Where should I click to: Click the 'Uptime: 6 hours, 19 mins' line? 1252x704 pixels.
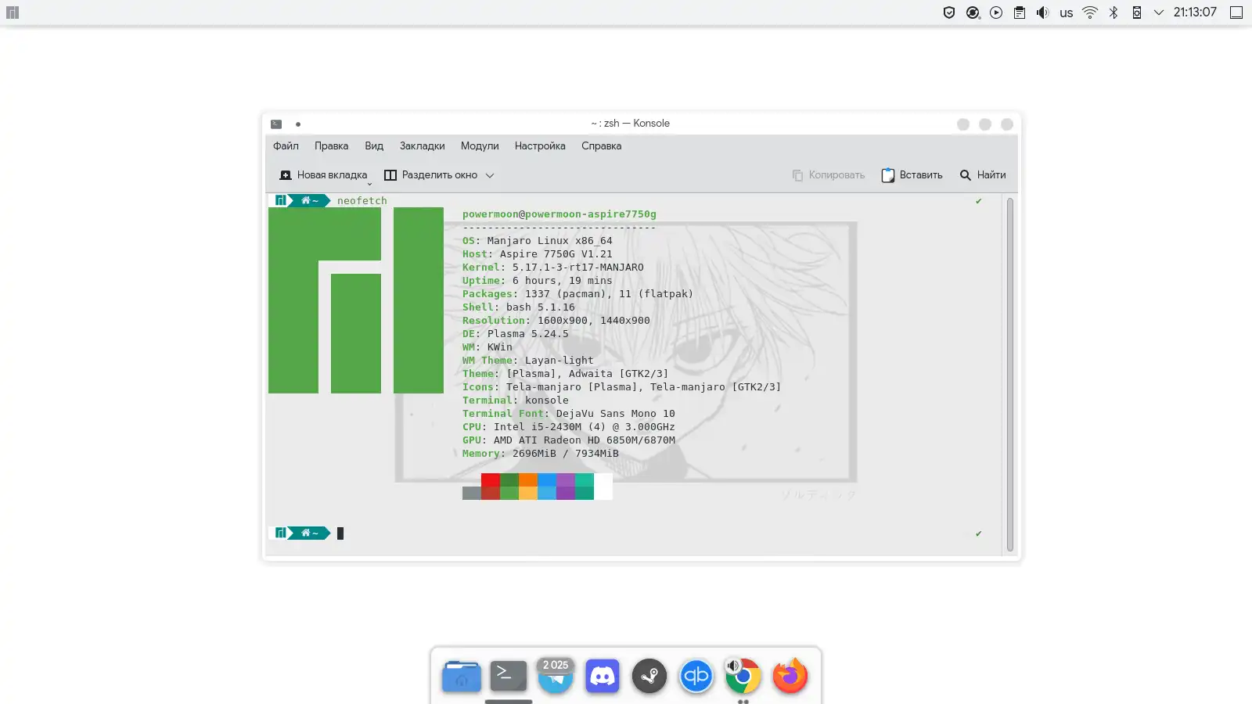point(538,281)
